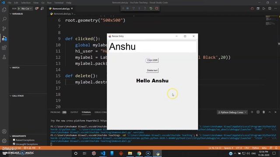
Task: Select the RemoveLabel.py editor tab
Action: 61,9
